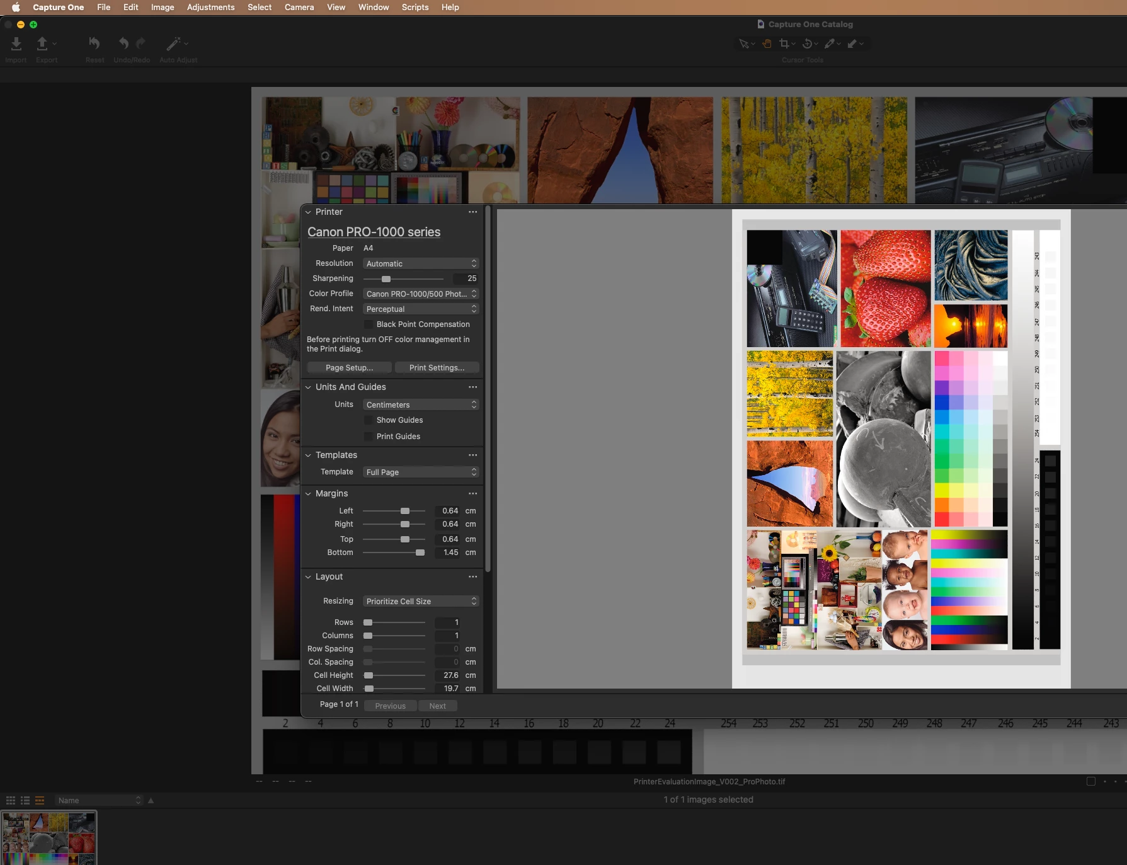Open the Image menu
Image resolution: width=1127 pixels, height=865 pixels.
click(163, 8)
